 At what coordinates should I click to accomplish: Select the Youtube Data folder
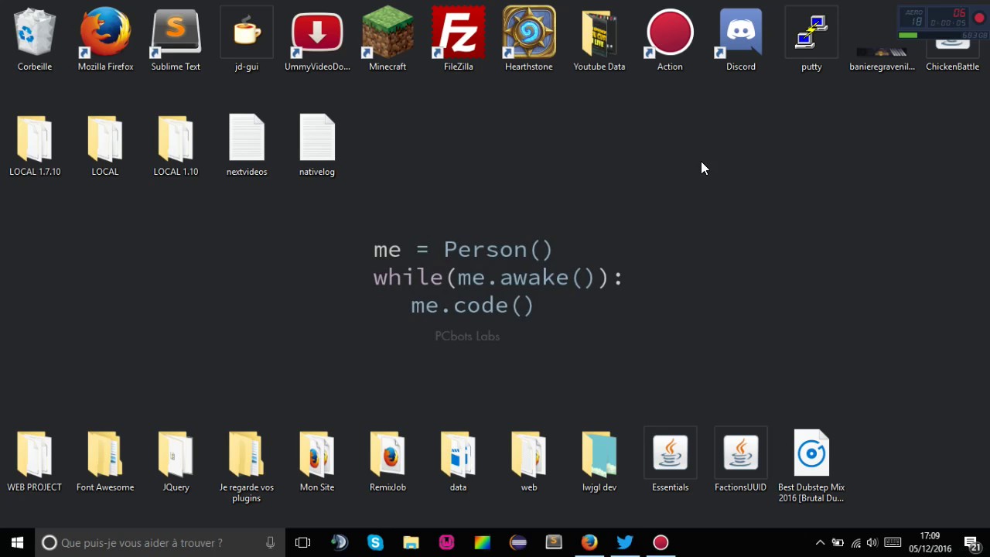click(x=599, y=39)
